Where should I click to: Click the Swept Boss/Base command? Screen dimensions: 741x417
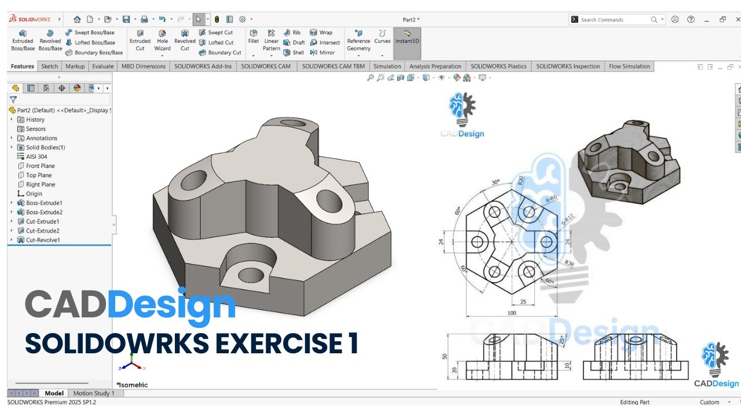[90, 32]
